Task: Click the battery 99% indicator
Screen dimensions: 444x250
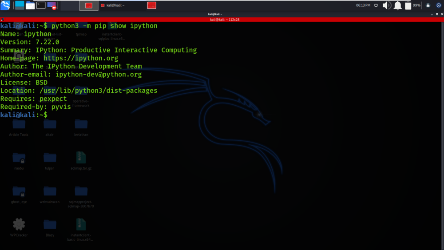Action: (x=412, y=5)
